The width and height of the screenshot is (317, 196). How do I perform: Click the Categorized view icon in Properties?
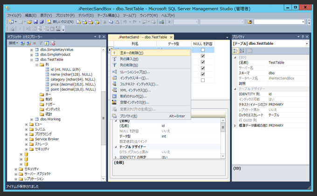point(235,50)
